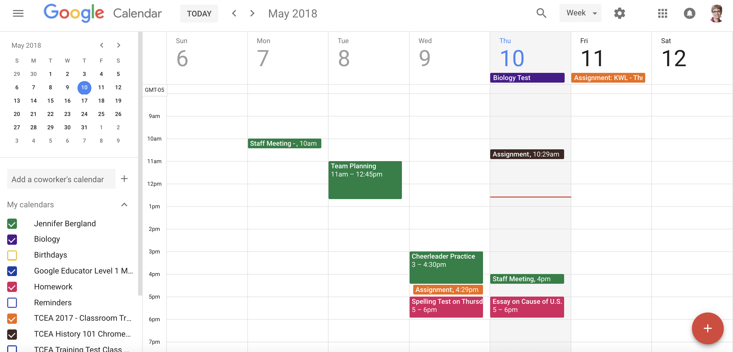Expand mini calendar forward arrow
Image resolution: width=733 pixels, height=352 pixels.
click(119, 45)
